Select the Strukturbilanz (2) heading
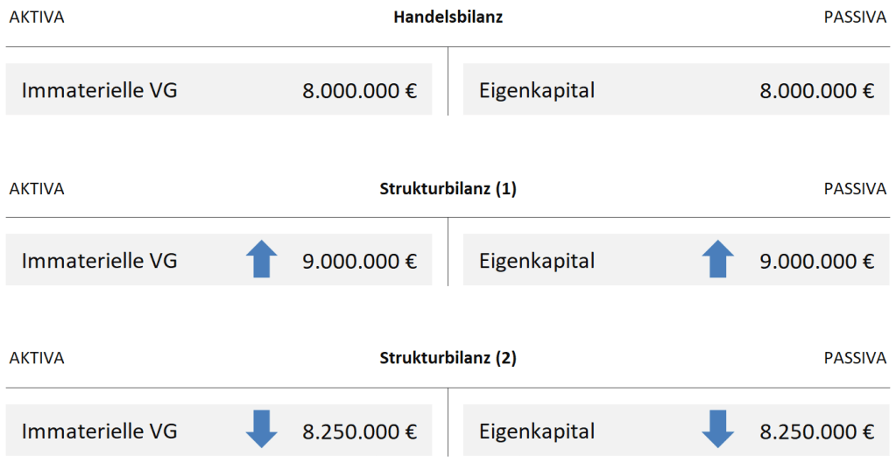 [x=448, y=358]
